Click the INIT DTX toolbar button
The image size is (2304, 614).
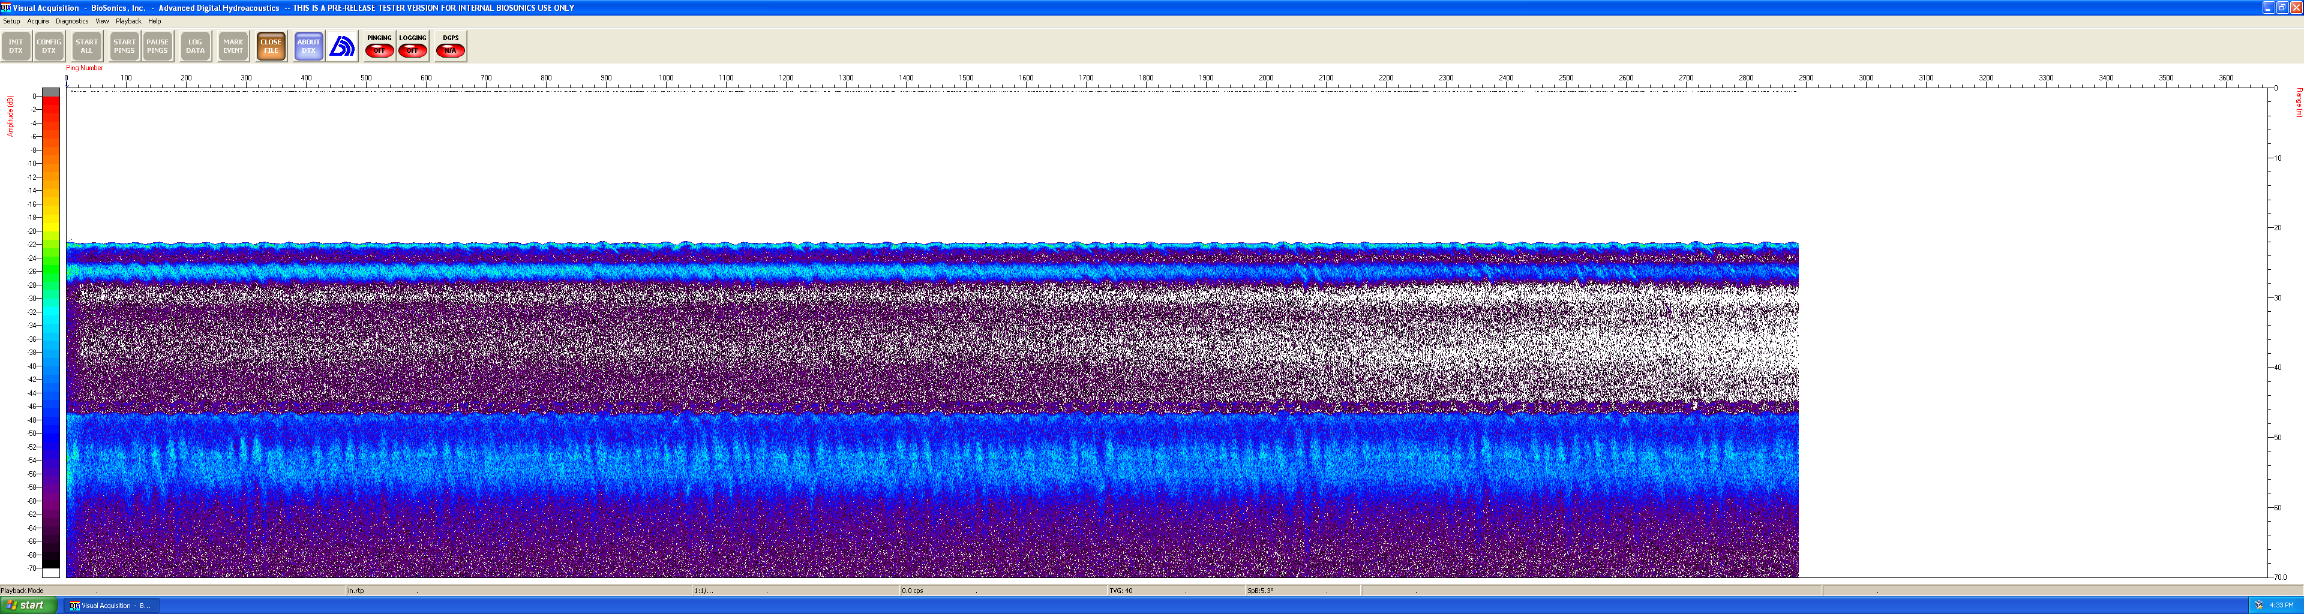(x=16, y=47)
